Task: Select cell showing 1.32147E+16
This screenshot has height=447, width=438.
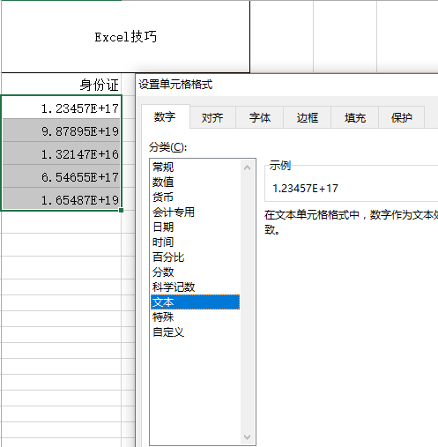Action: pyautogui.click(x=61, y=153)
